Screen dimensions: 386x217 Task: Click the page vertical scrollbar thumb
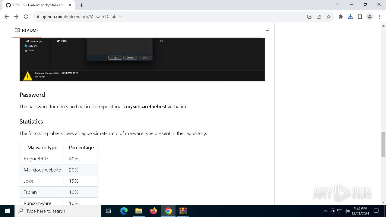(383, 145)
